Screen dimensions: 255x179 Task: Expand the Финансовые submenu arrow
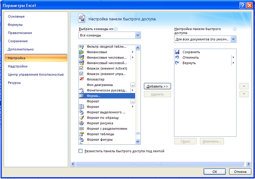133,52
